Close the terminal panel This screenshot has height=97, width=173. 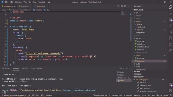(129, 68)
